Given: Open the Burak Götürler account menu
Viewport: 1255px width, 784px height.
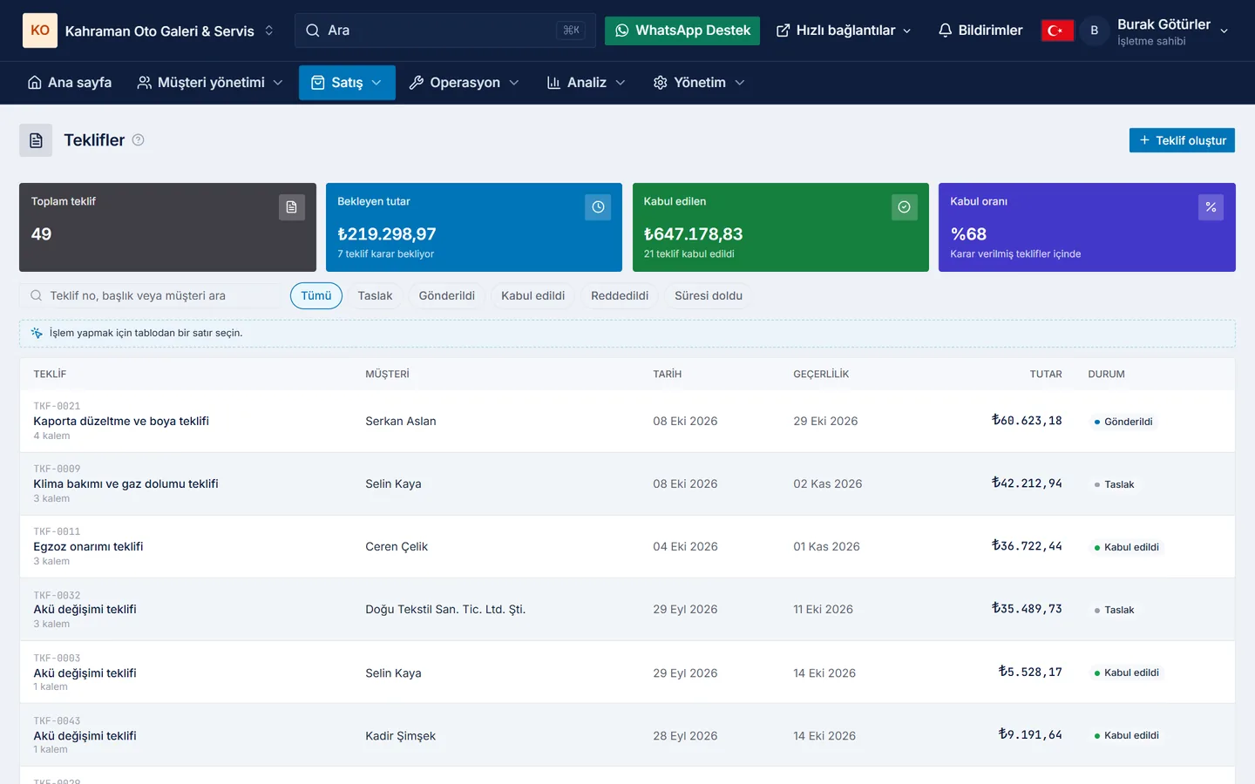Looking at the screenshot, I should coord(1154,30).
